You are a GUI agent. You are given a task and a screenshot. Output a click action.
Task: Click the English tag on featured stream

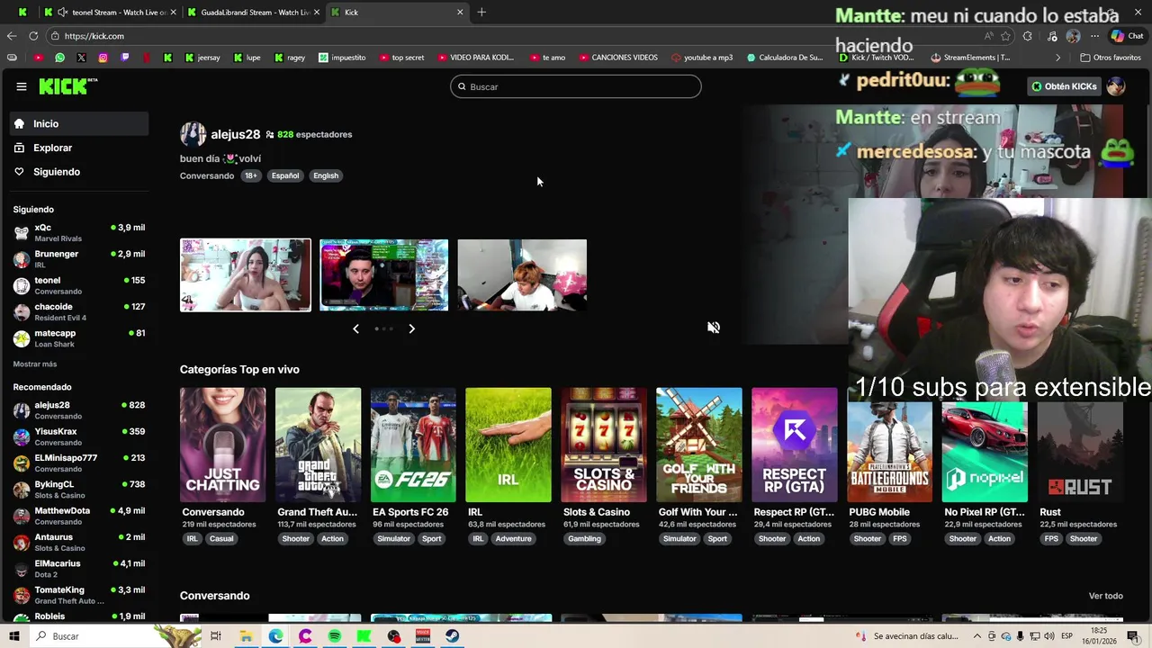pos(326,175)
